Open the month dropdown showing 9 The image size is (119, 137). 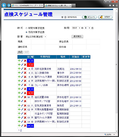pos(87,28)
